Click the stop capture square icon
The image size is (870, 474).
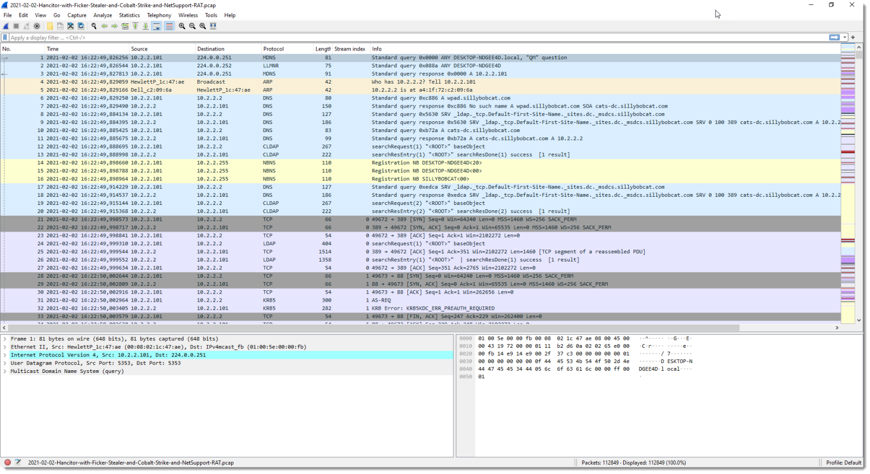pyautogui.click(x=16, y=26)
